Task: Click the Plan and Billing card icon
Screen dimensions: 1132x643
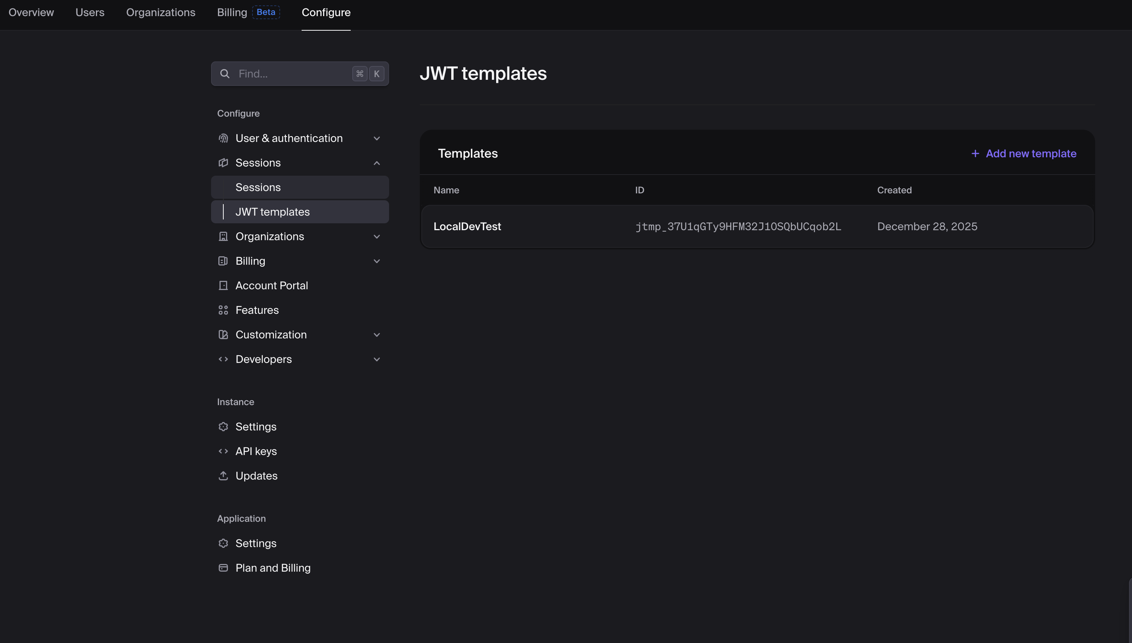Action: [223, 568]
